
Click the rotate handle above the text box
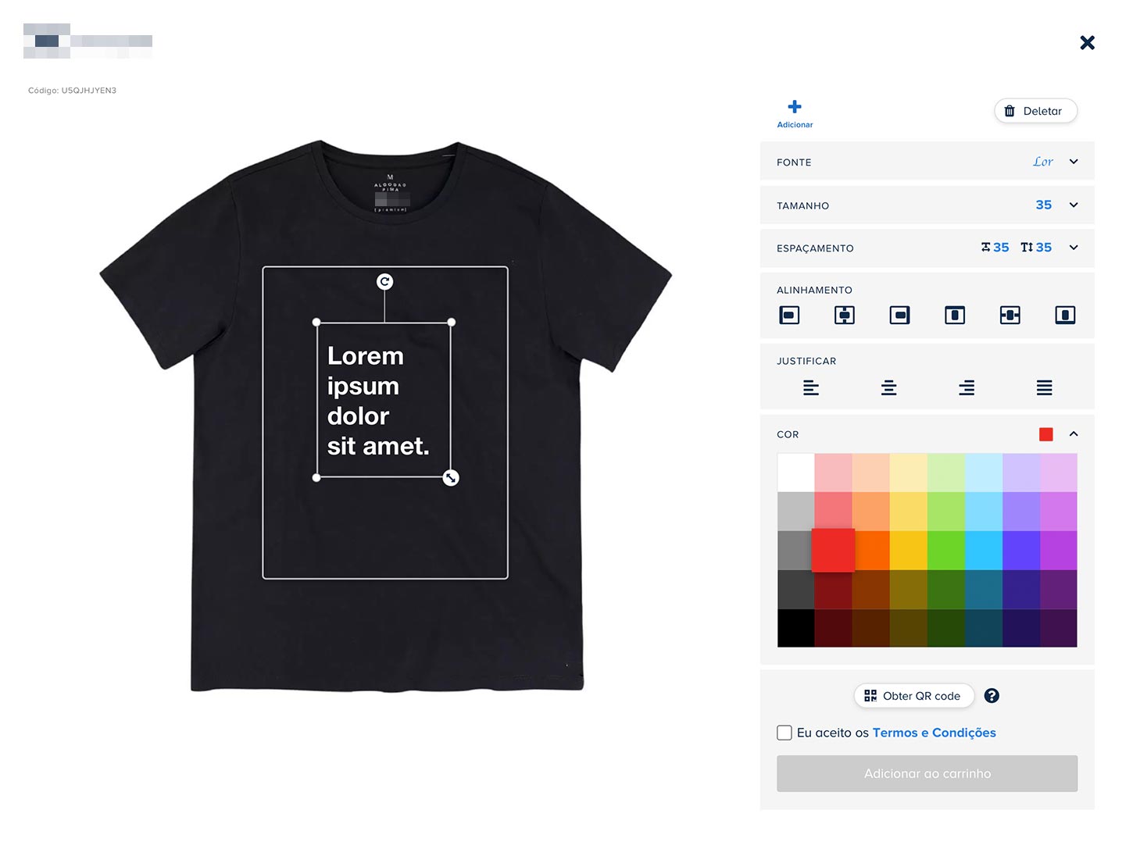coord(384,282)
